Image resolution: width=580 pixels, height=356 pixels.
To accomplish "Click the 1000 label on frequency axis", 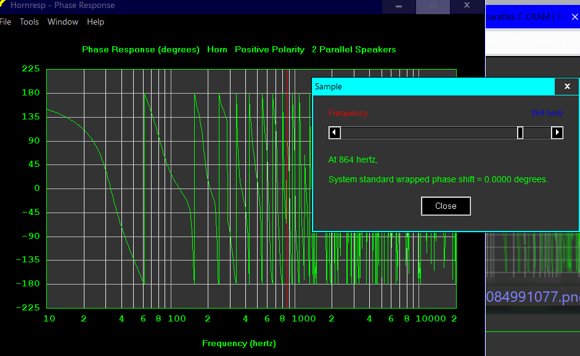I will click(x=304, y=318).
